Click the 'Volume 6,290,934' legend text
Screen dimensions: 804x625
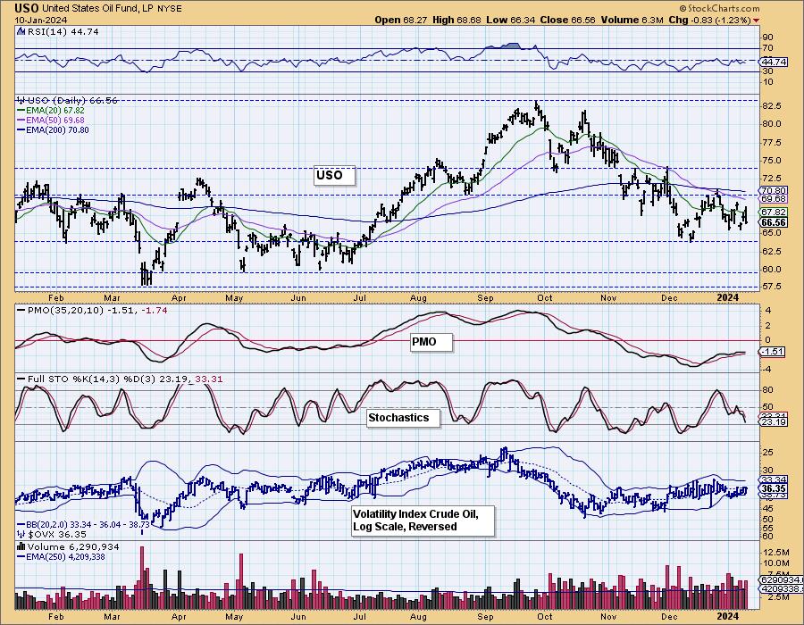[73, 547]
